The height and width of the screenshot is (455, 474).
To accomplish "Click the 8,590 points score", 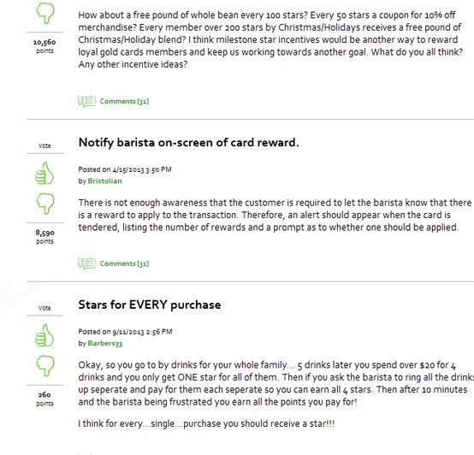I will pyautogui.click(x=44, y=237).
